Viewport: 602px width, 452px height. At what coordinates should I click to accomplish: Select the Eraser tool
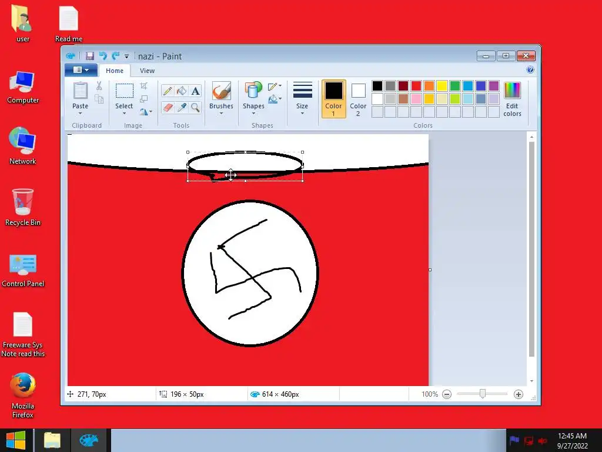[x=168, y=107]
